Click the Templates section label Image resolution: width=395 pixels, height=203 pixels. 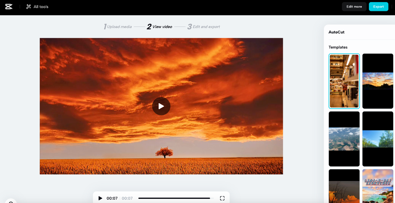[338, 47]
